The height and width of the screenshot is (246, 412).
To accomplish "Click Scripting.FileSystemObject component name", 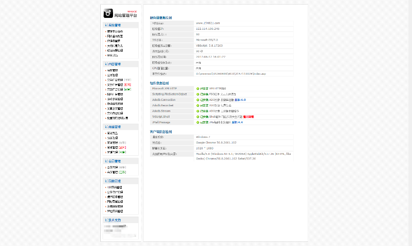I will point(169,94).
